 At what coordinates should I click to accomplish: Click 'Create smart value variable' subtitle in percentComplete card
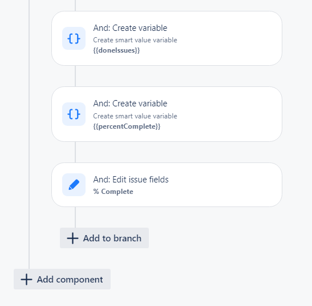coord(135,116)
